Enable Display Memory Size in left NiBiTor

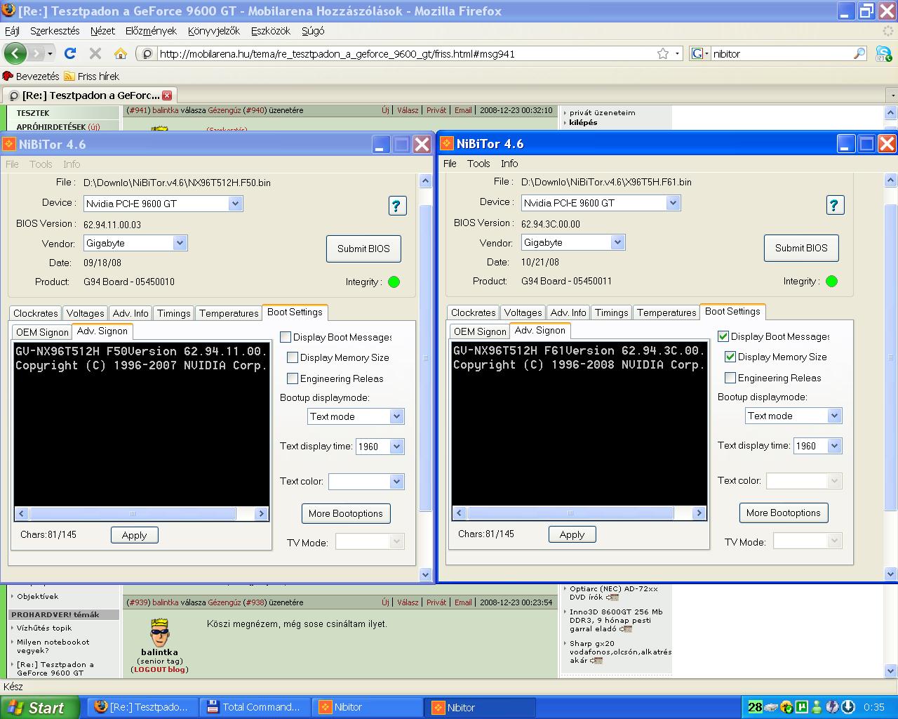coord(293,357)
